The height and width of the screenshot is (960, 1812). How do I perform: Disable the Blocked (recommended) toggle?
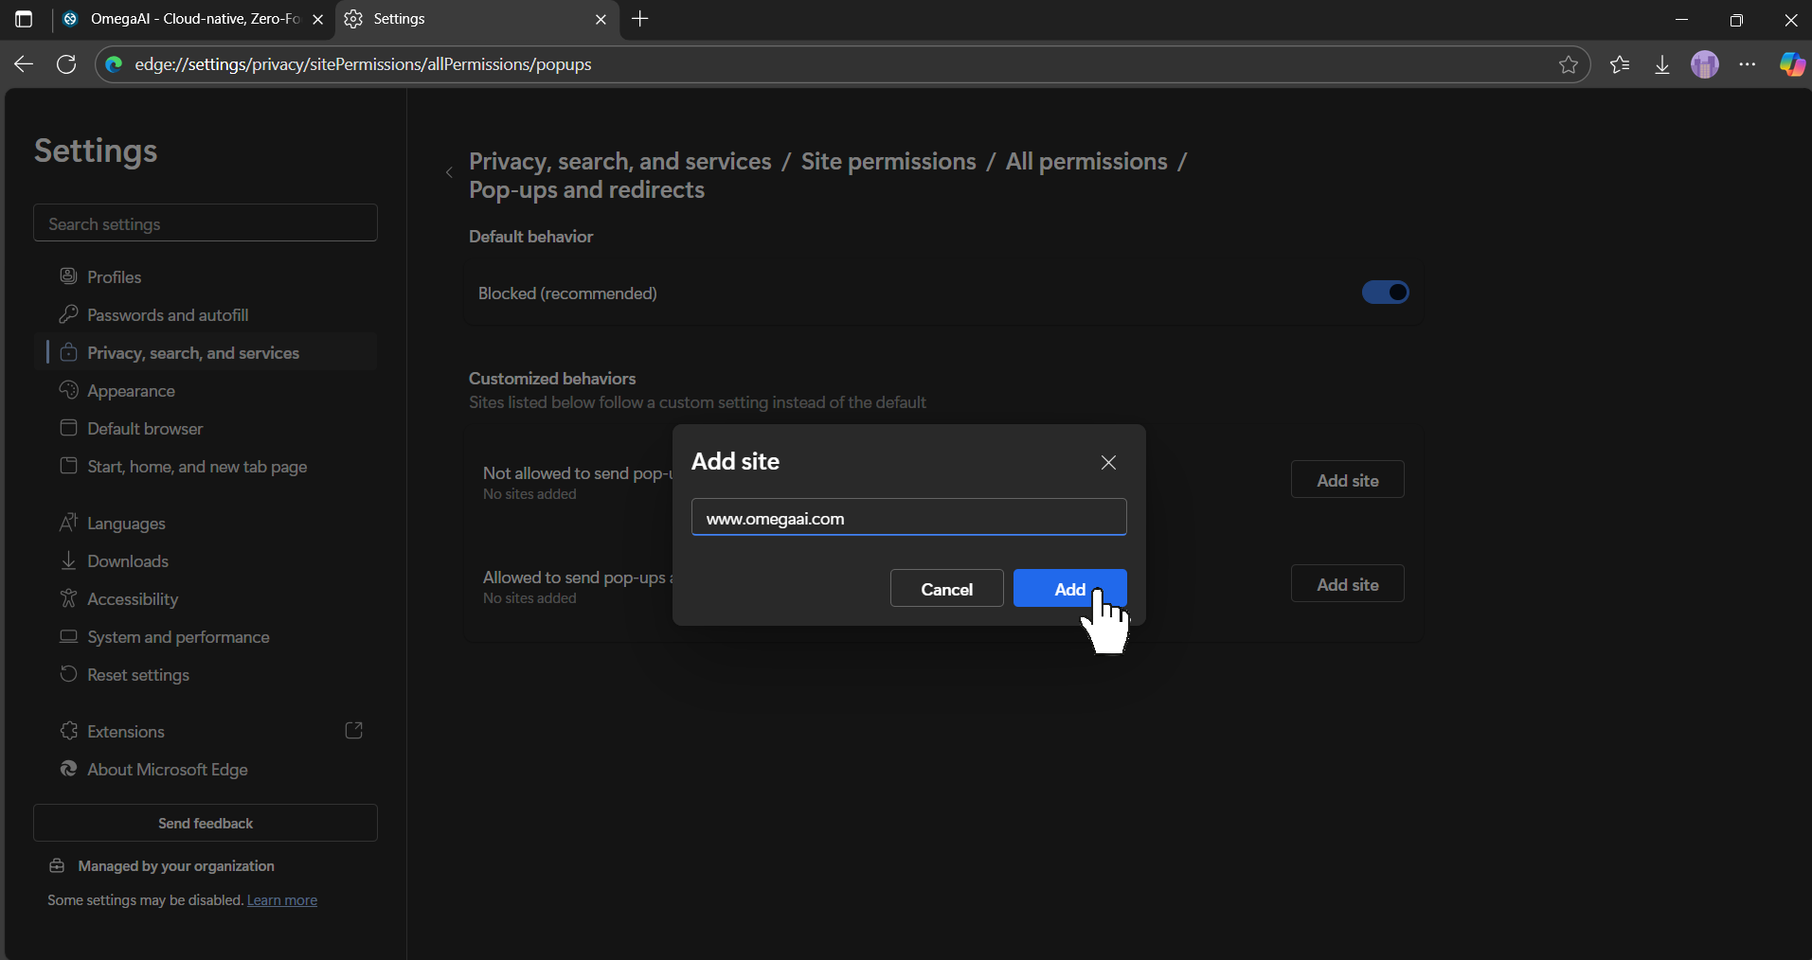coord(1384,293)
